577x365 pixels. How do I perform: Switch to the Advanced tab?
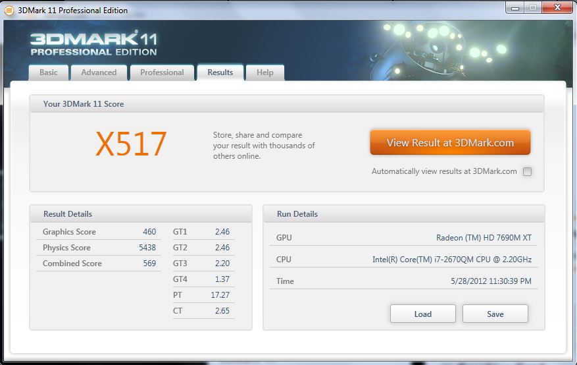point(99,72)
